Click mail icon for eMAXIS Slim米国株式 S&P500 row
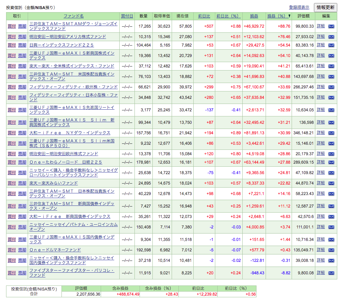This screenshot has width=343, height=301. (332, 143)
